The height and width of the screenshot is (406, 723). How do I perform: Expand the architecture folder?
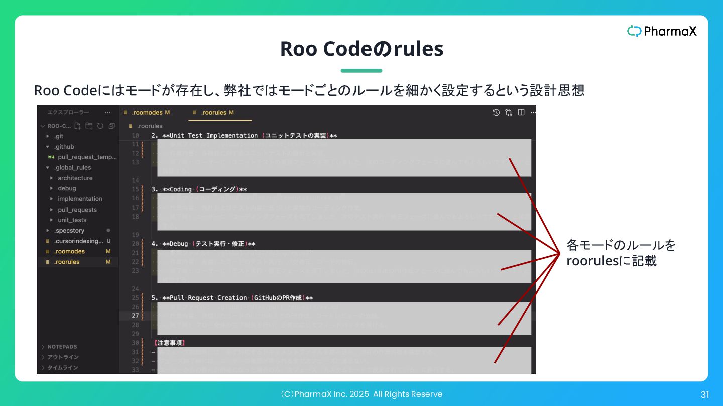point(52,178)
